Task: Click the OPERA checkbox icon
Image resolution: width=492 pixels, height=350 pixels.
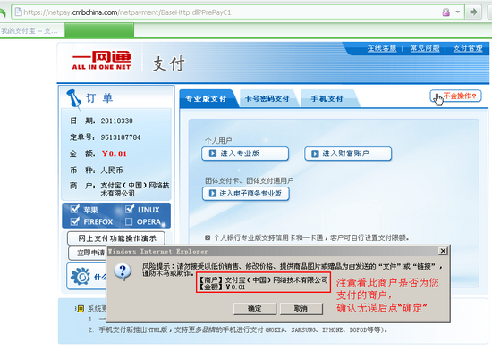Action: click(129, 221)
